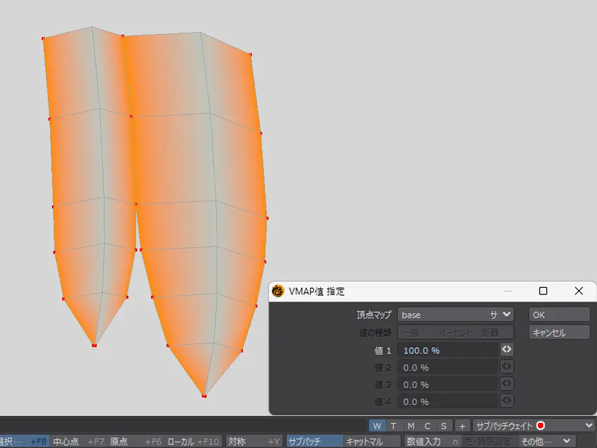Select the 中心点 action center option
Viewport: 597px width, 448px height.
coord(78,441)
